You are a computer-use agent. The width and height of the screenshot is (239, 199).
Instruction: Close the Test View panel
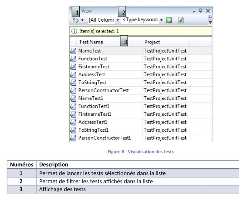208,11
